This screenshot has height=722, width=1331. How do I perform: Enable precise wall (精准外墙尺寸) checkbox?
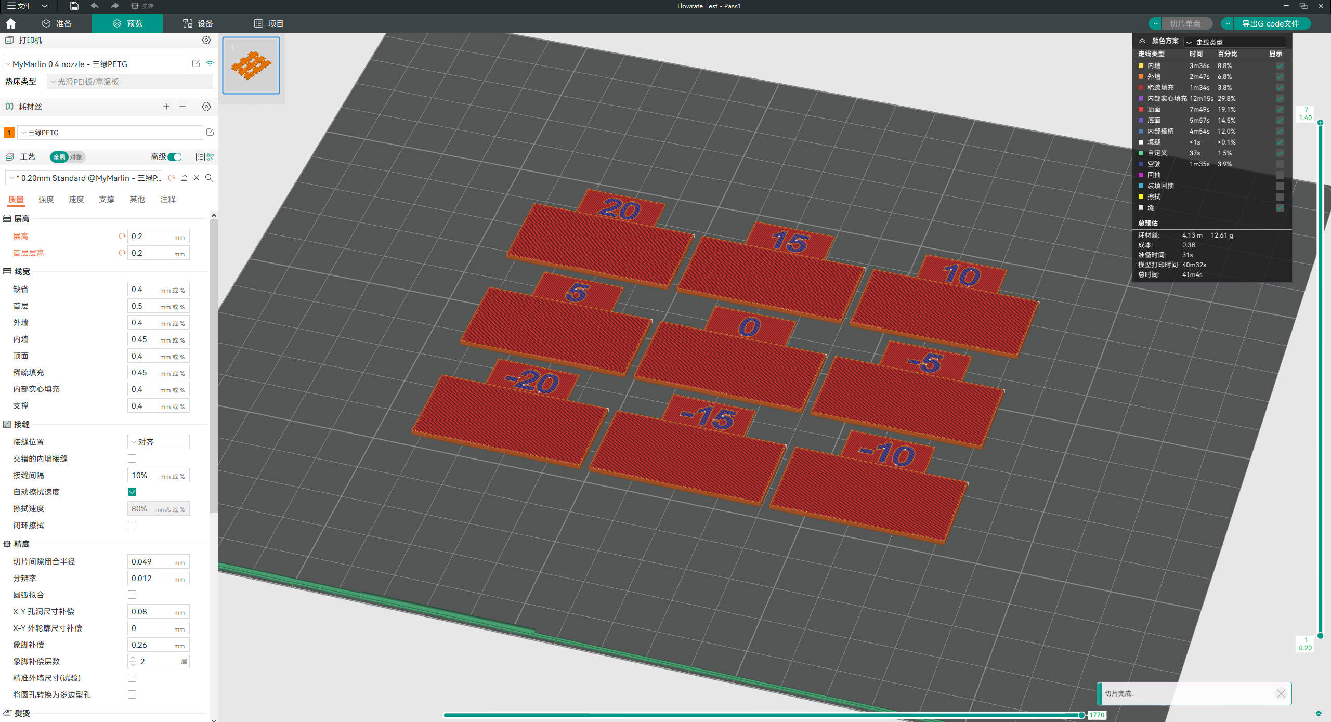(x=132, y=678)
